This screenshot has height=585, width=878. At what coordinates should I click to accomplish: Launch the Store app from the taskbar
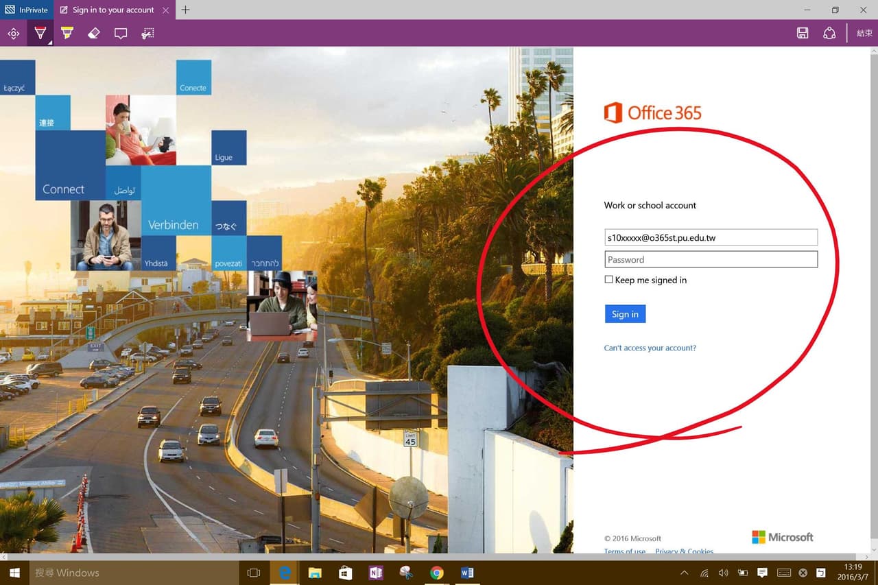(x=345, y=573)
